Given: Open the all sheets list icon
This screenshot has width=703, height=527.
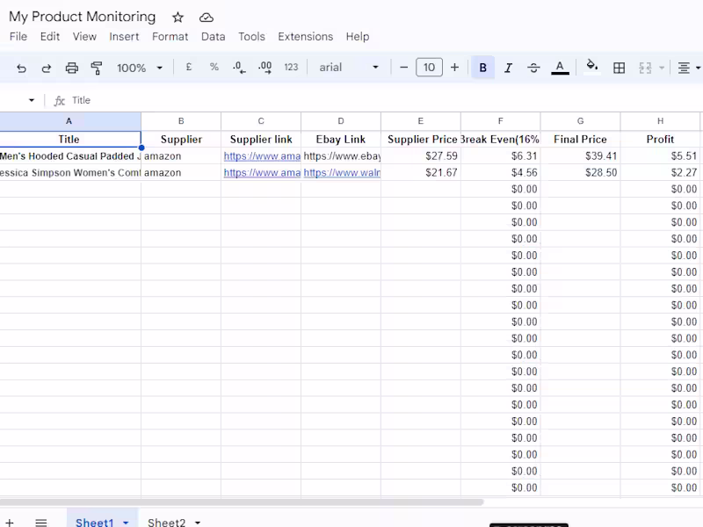Looking at the screenshot, I should click(x=41, y=522).
